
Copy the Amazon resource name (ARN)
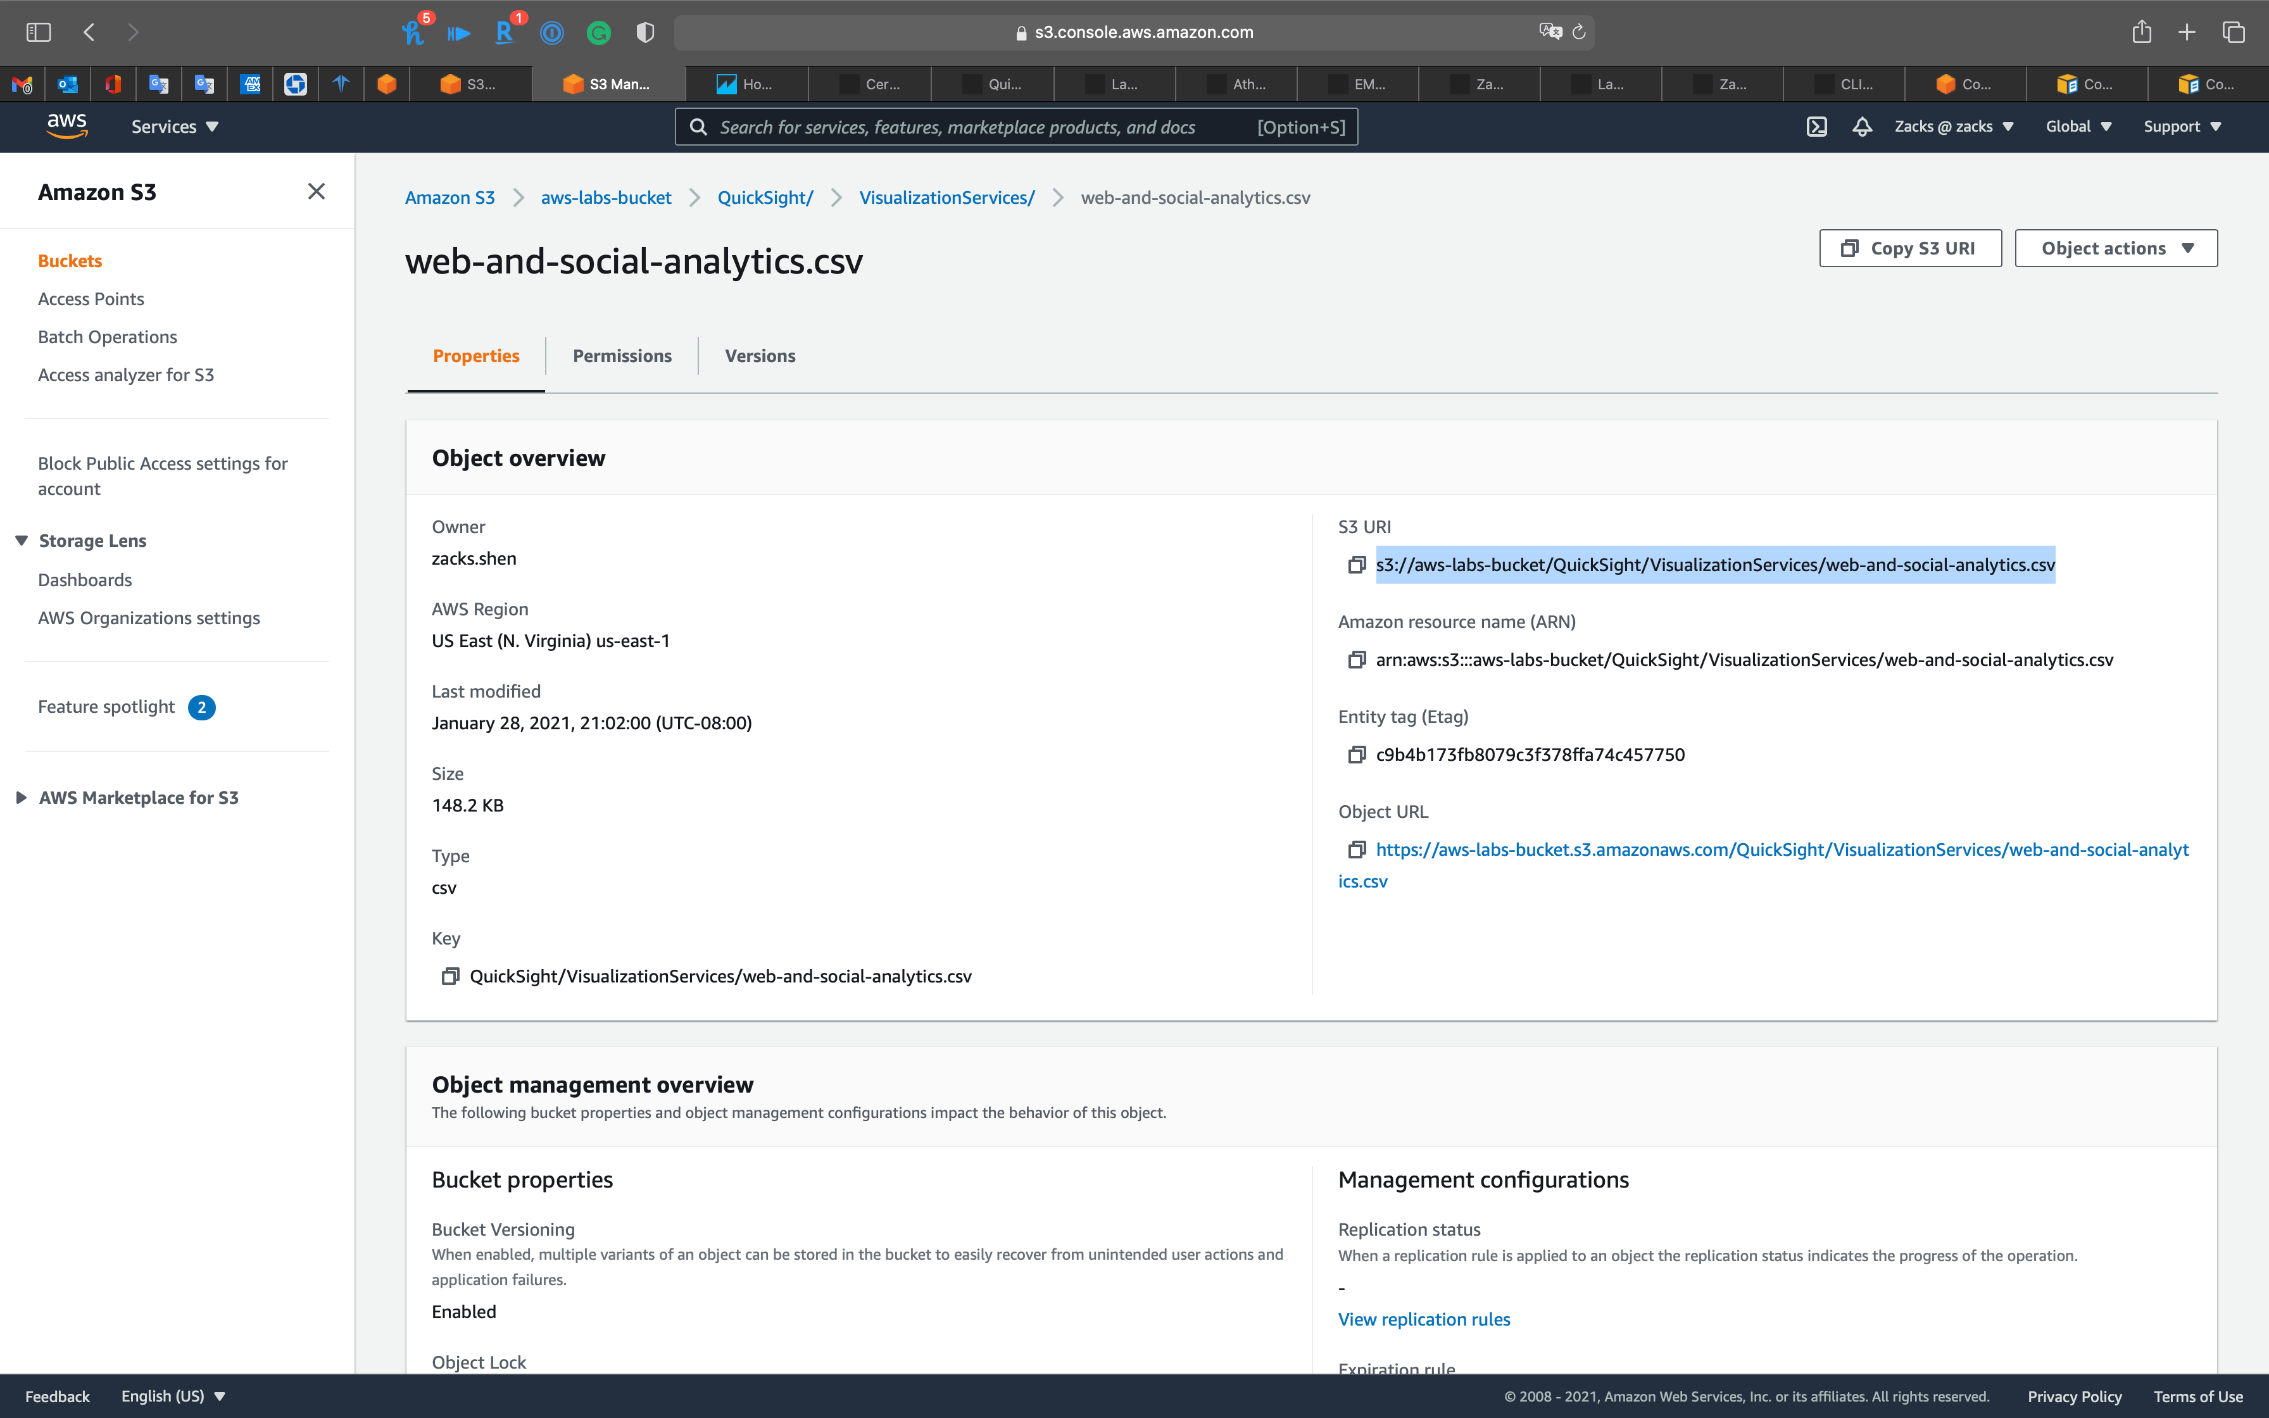point(1357,659)
